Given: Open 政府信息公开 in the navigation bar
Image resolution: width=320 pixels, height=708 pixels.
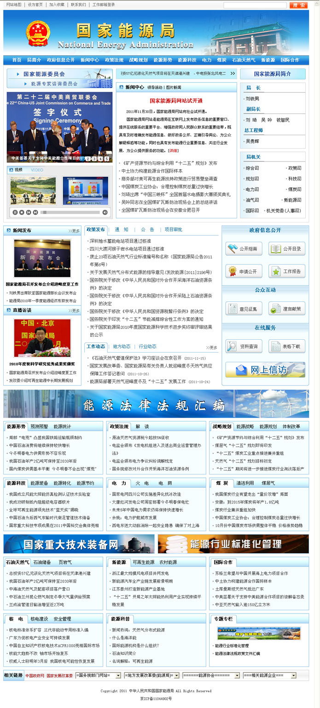Looking at the screenshot, I should pyautogui.click(x=61, y=60).
